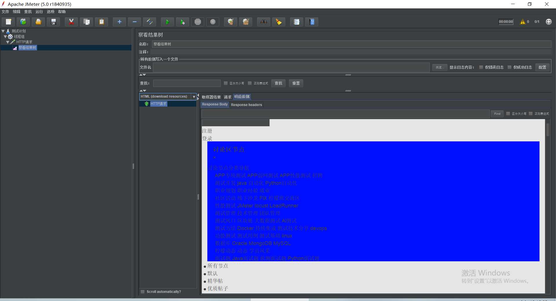Click the Search binoculars icon

(264, 22)
